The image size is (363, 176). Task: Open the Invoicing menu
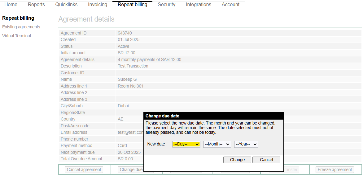click(x=98, y=4)
